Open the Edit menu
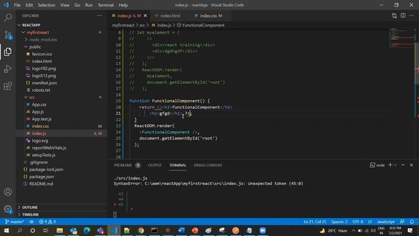This screenshot has width=419, height=236. click(x=29, y=5)
